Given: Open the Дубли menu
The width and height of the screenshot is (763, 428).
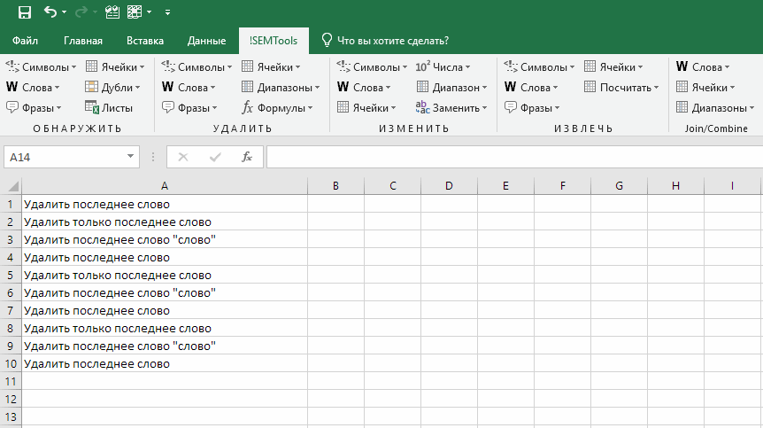Looking at the screenshot, I should click(x=113, y=88).
